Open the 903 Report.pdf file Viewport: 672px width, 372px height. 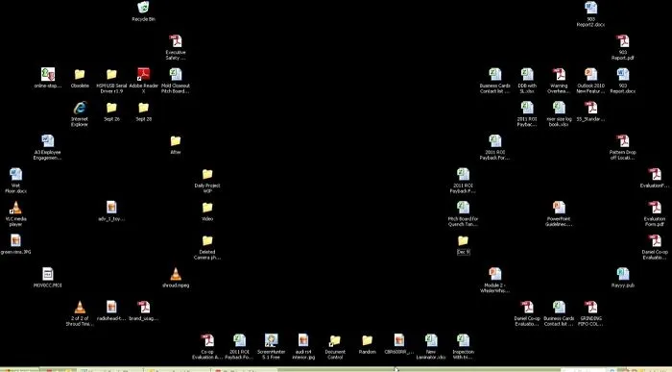click(623, 41)
